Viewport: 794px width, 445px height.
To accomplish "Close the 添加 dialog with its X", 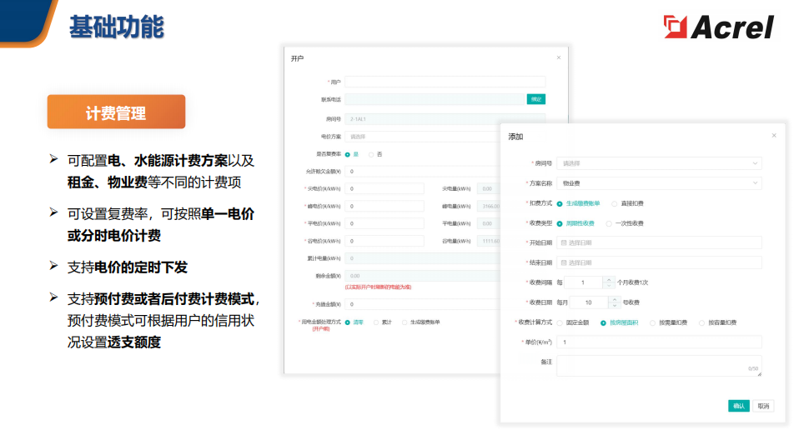I will 774,136.
